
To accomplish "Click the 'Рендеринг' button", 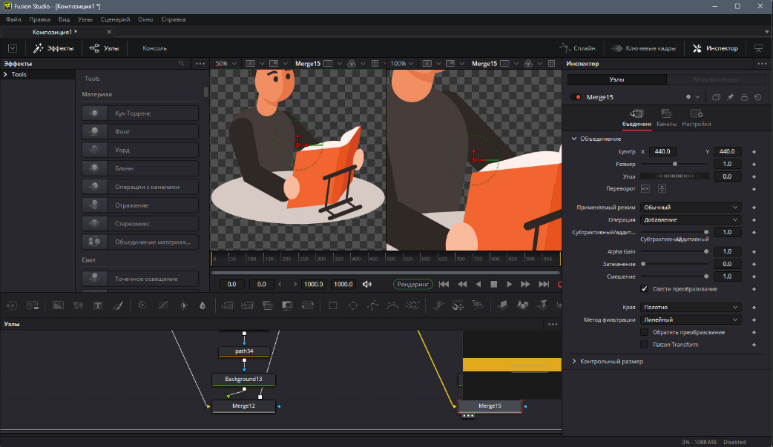I will [412, 285].
